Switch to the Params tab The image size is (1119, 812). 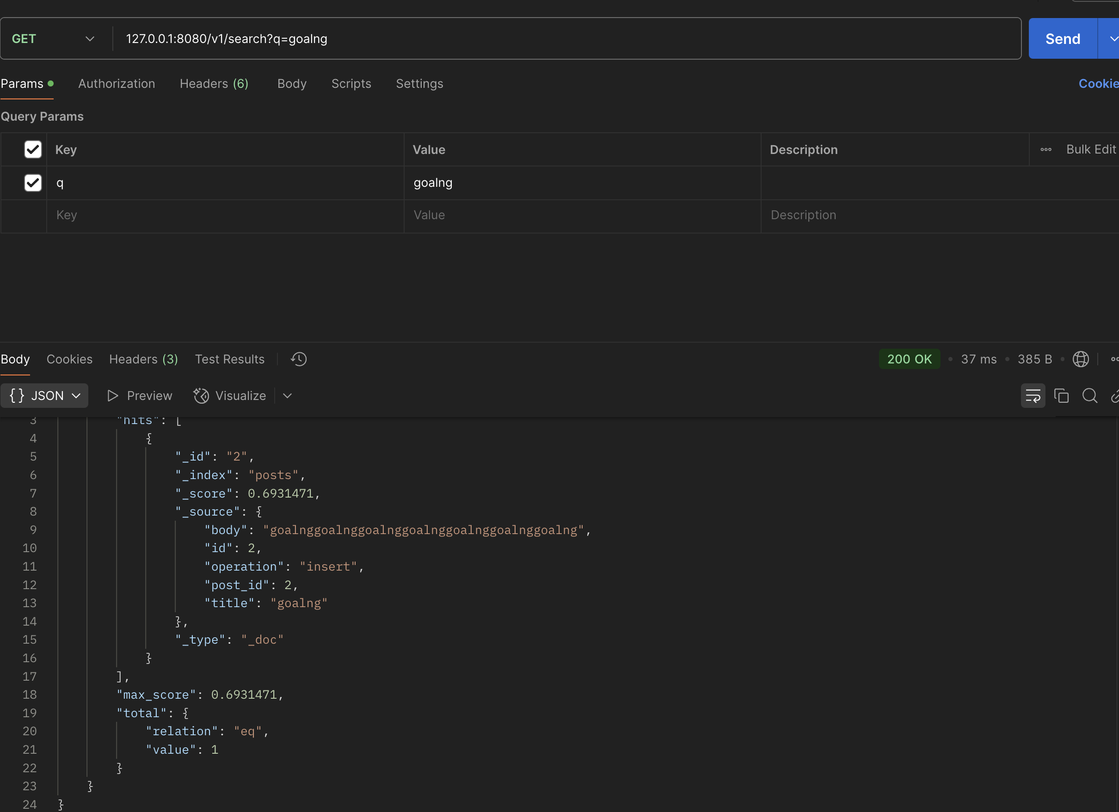(x=27, y=83)
